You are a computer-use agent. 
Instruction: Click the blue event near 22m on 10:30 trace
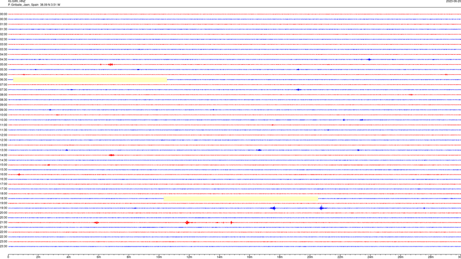344,120
